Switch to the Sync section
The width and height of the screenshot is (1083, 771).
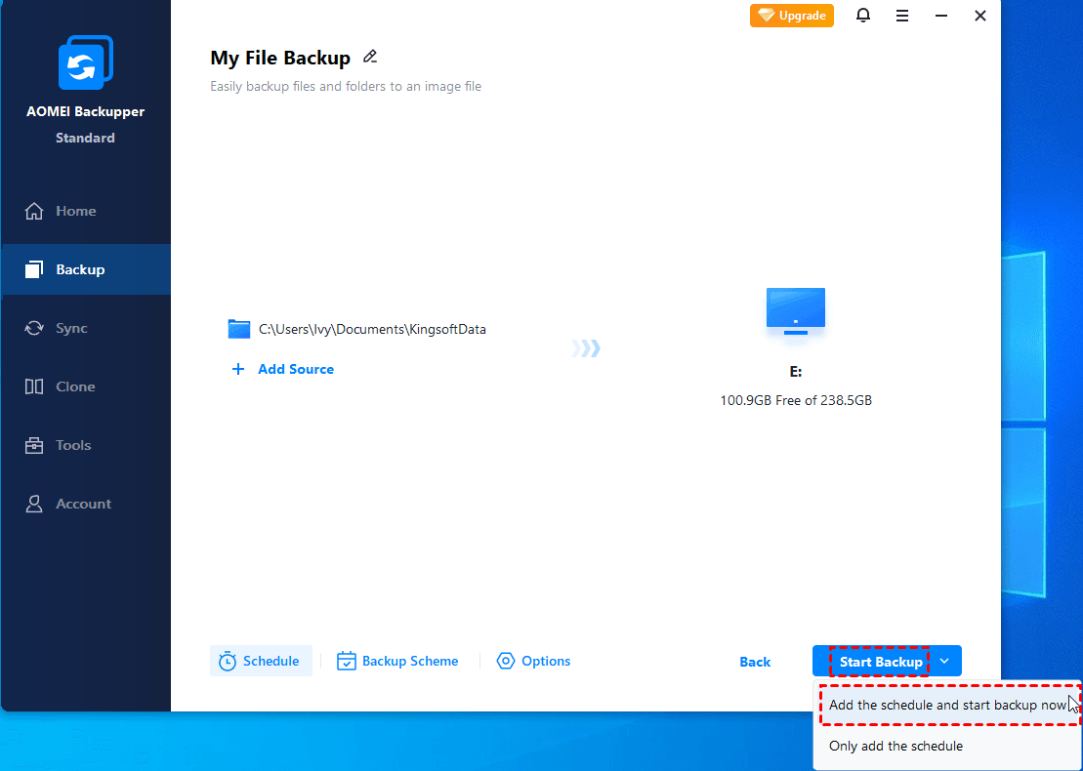(71, 328)
